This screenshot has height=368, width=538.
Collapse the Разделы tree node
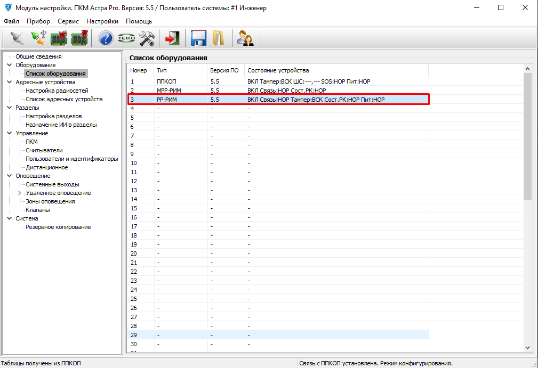click(9, 108)
